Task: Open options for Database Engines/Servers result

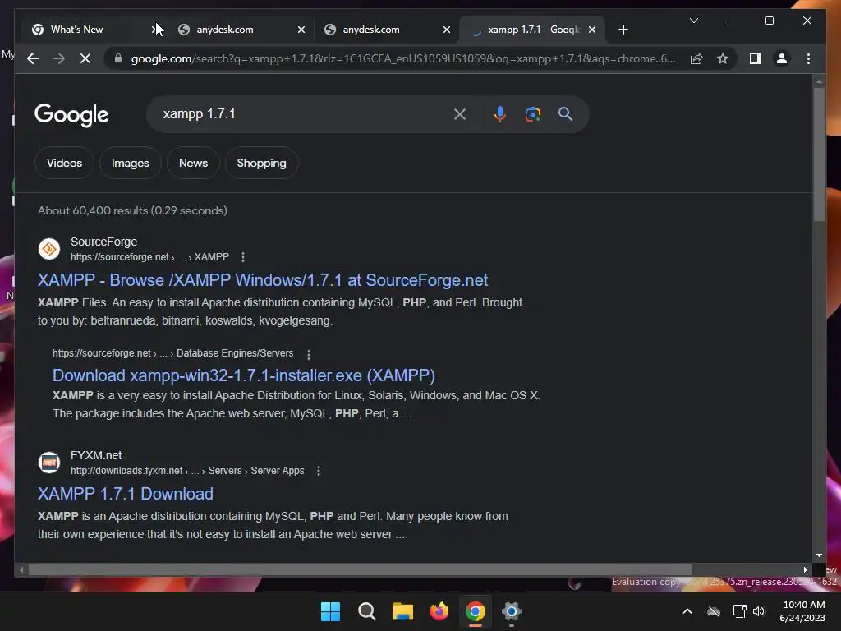Action: coord(309,354)
